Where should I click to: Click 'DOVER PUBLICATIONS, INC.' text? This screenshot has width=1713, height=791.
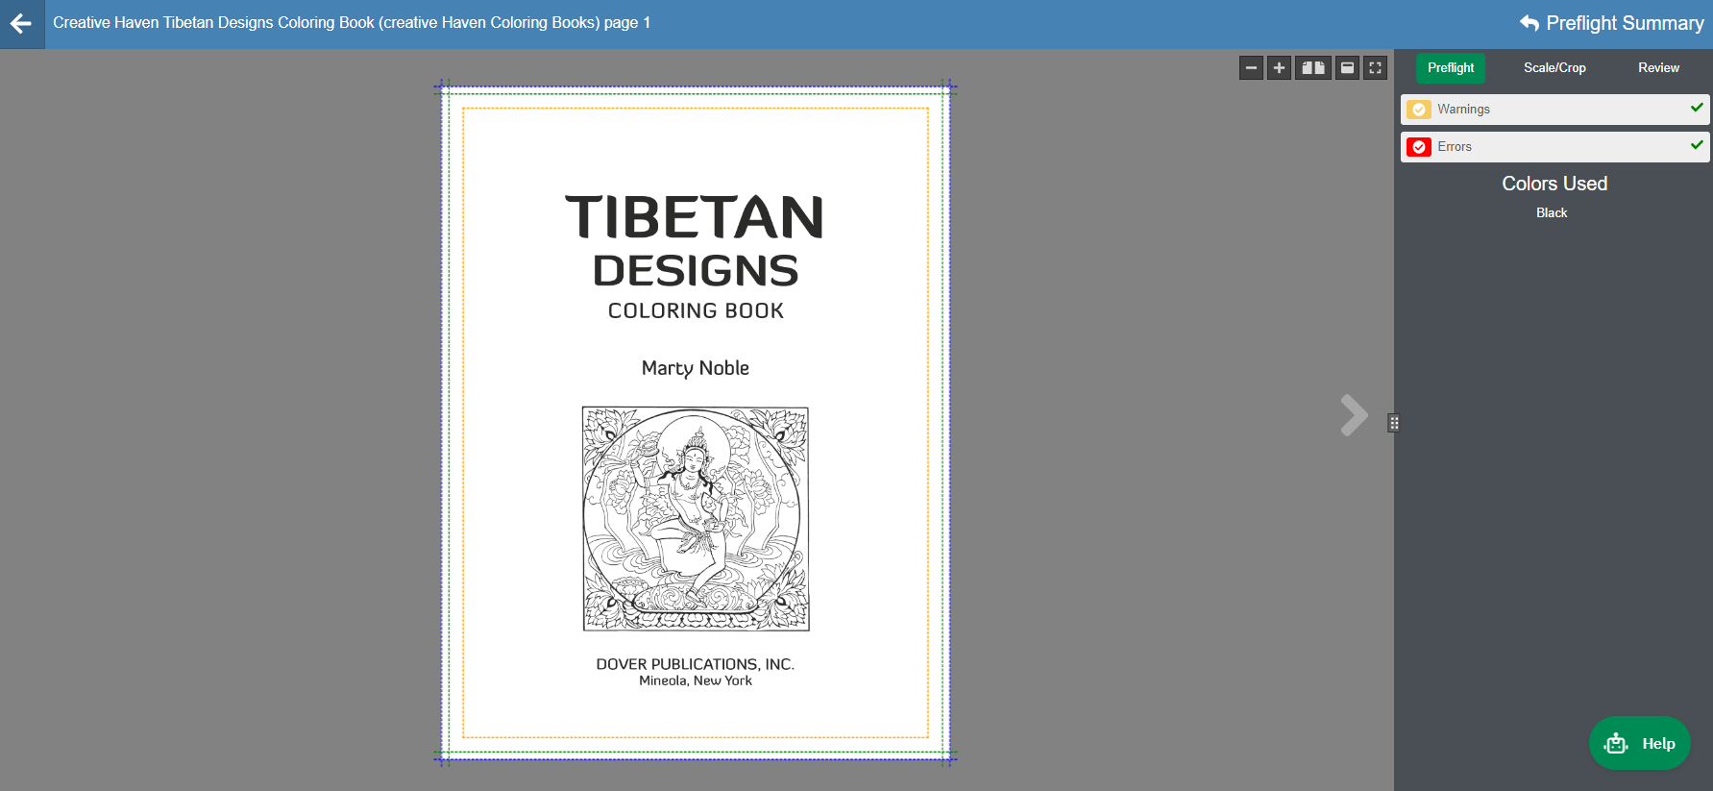[x=696, y=664]
